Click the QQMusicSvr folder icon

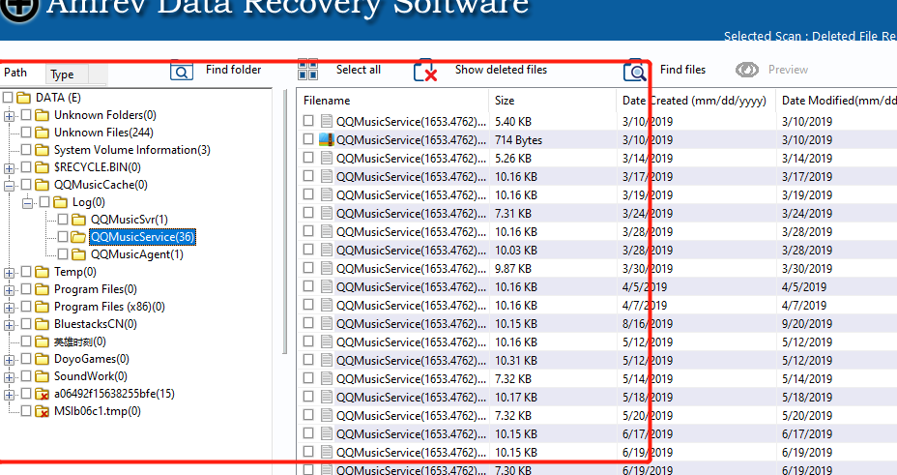point(79,220)
